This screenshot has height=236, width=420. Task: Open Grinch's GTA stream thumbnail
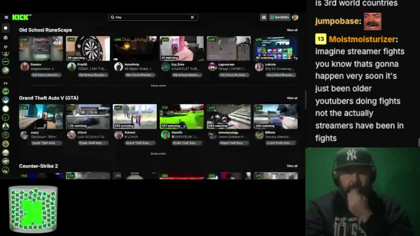88,117
